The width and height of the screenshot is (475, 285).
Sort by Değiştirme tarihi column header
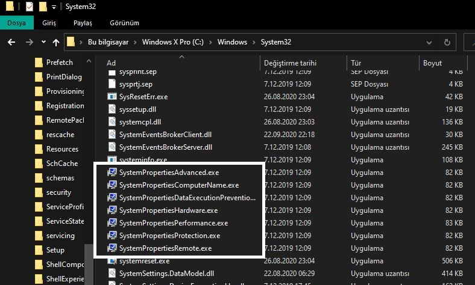coord(290,63)
